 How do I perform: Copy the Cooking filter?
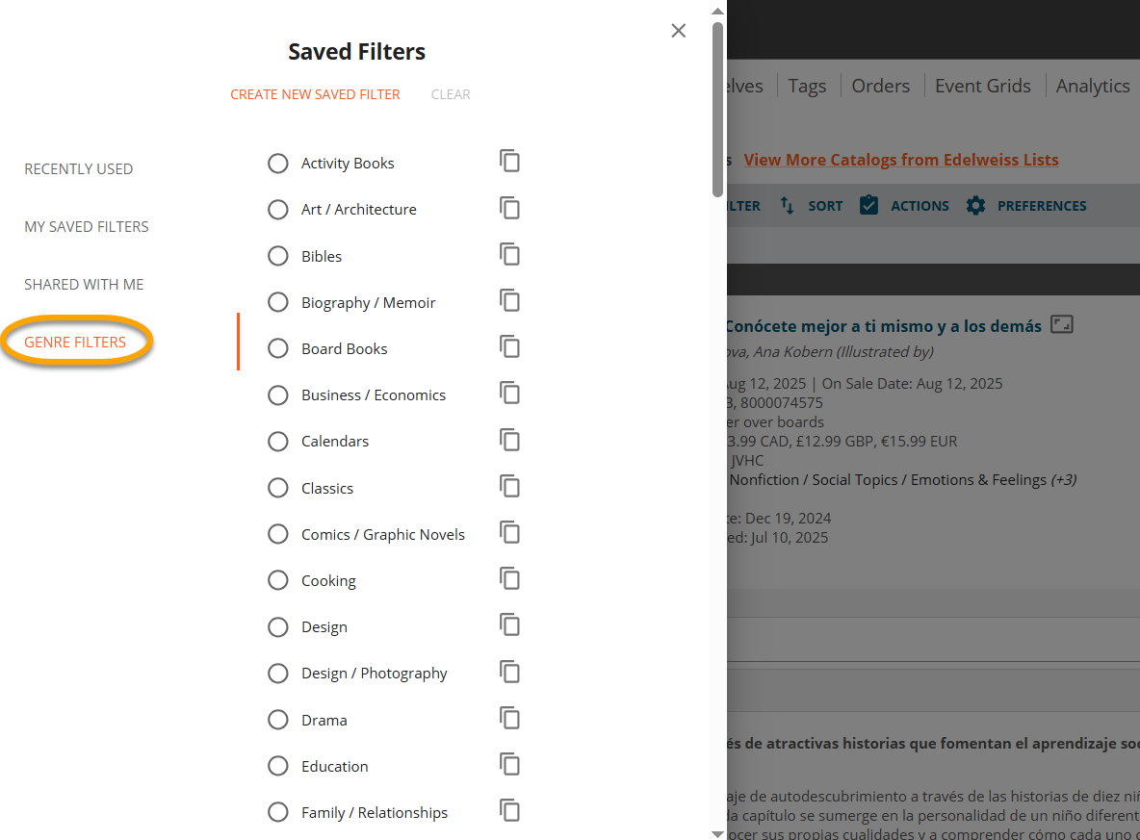tap(509, 579)
